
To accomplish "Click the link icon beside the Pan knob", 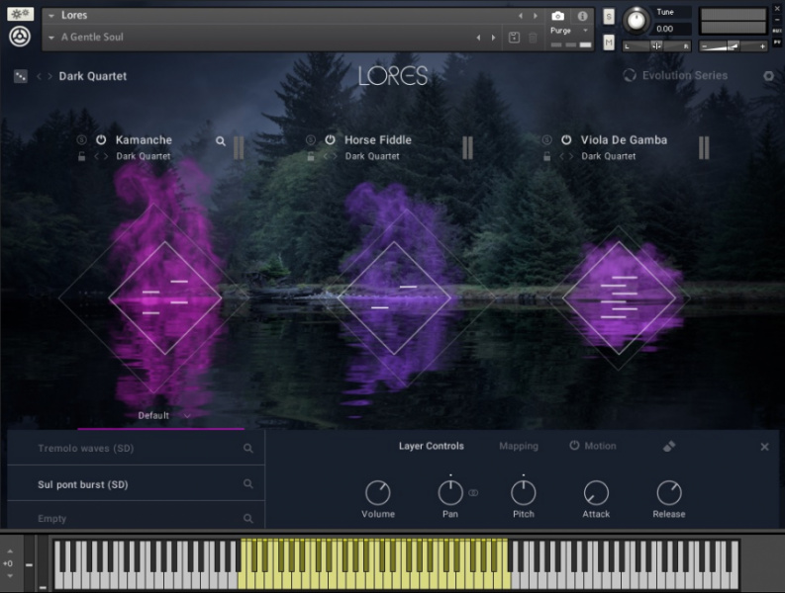I will click(473, 493).
